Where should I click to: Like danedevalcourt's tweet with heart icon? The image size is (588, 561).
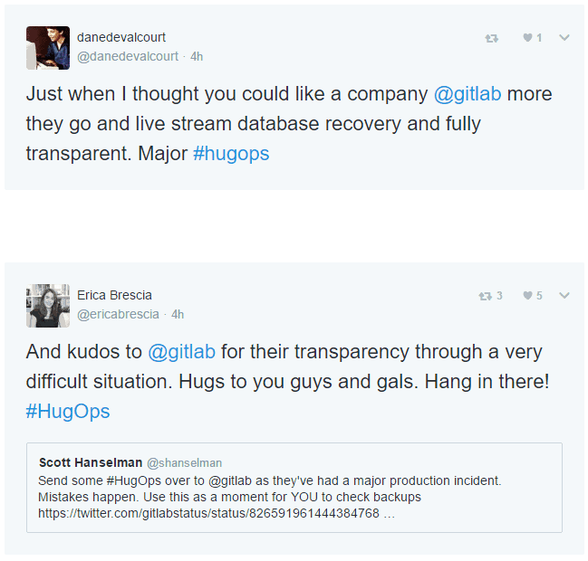pos(527,38)
